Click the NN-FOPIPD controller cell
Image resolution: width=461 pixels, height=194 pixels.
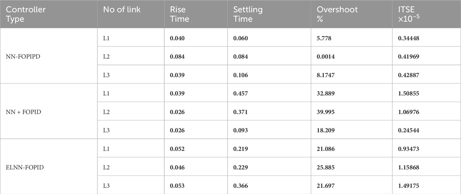[x=23, y=56]
